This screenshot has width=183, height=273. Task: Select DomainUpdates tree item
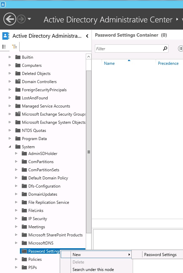click(43, 194)
